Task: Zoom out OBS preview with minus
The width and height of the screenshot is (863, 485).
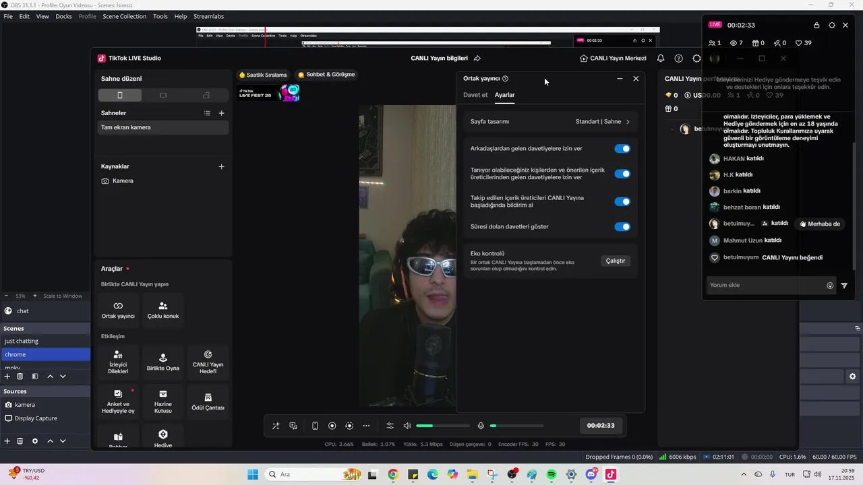Action: [6, 296]
